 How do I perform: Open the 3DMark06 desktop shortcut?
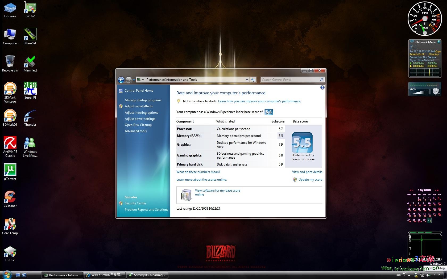[x=10, y=118]
